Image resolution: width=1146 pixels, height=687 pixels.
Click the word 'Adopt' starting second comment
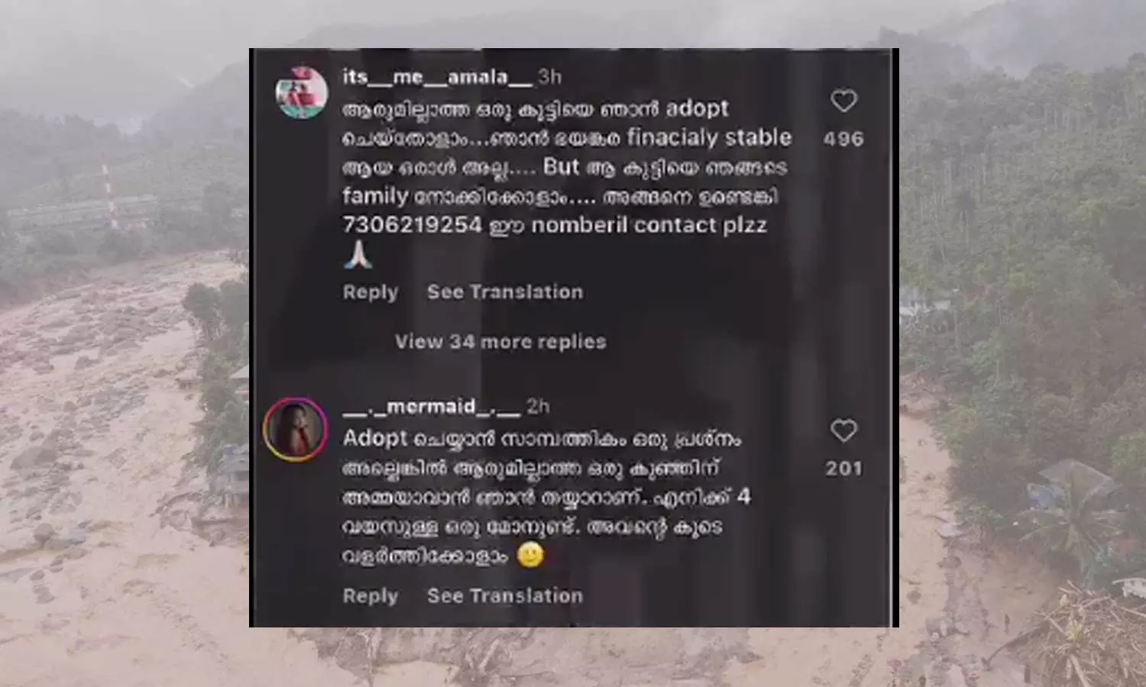coord(375,439)
